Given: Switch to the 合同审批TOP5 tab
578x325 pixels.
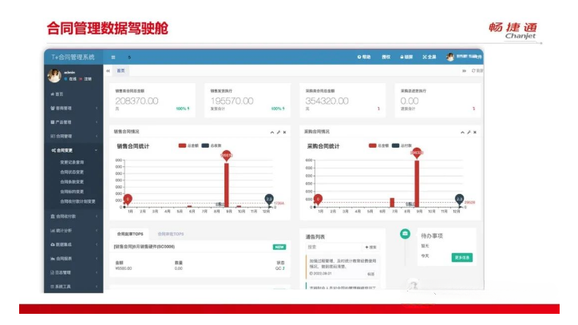Looking at the screenshot, I should point(171,234).
